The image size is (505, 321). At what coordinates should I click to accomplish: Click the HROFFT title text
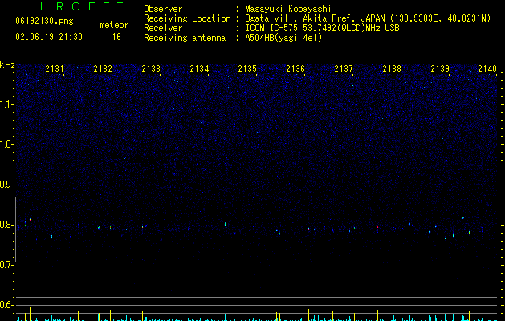(83, 6)
